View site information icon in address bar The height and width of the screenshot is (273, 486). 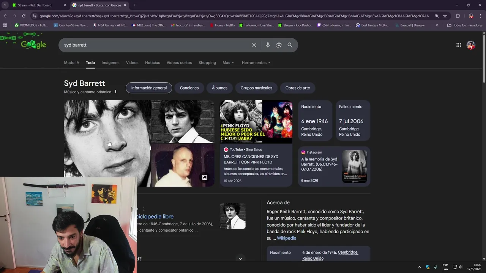(35, 16)
